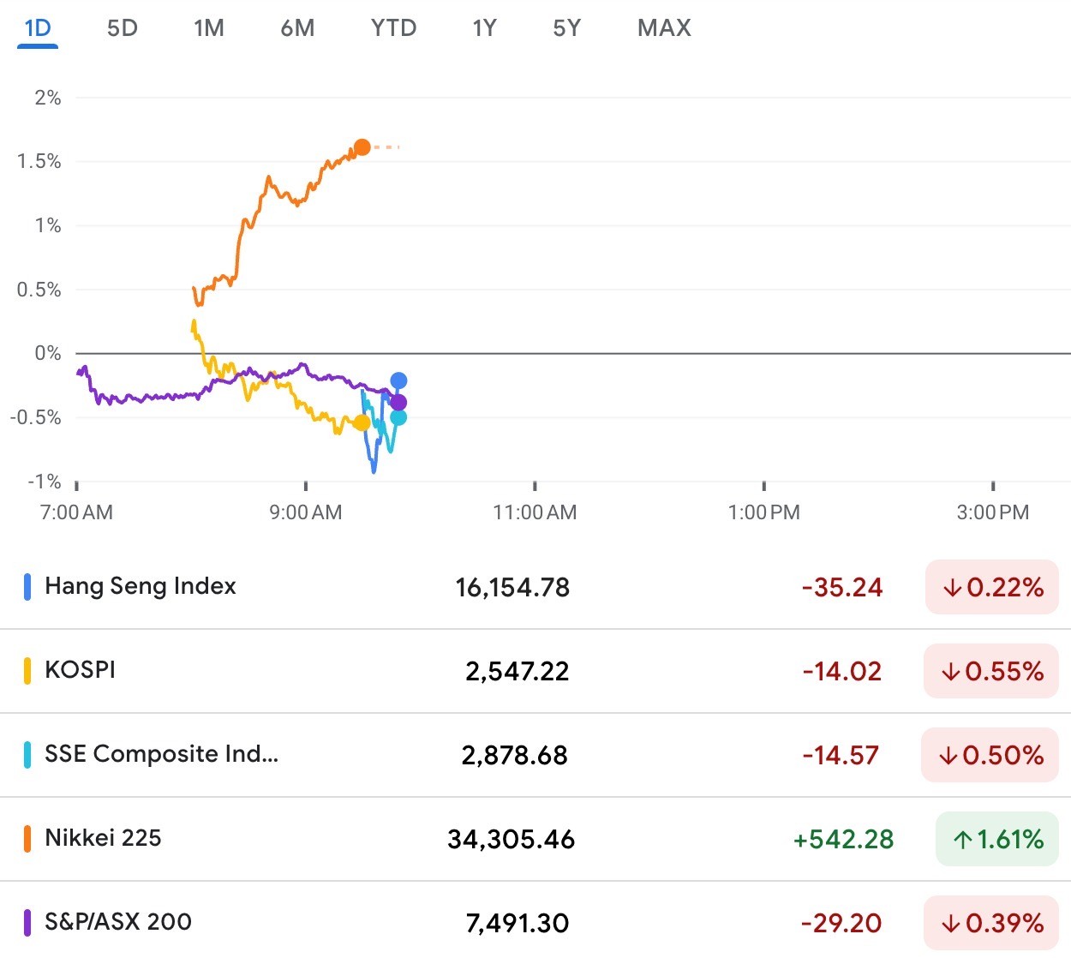1071x958 pixels.
Task: Click the orange color marker beside Nikkei 225
Action: pos(27,838)
